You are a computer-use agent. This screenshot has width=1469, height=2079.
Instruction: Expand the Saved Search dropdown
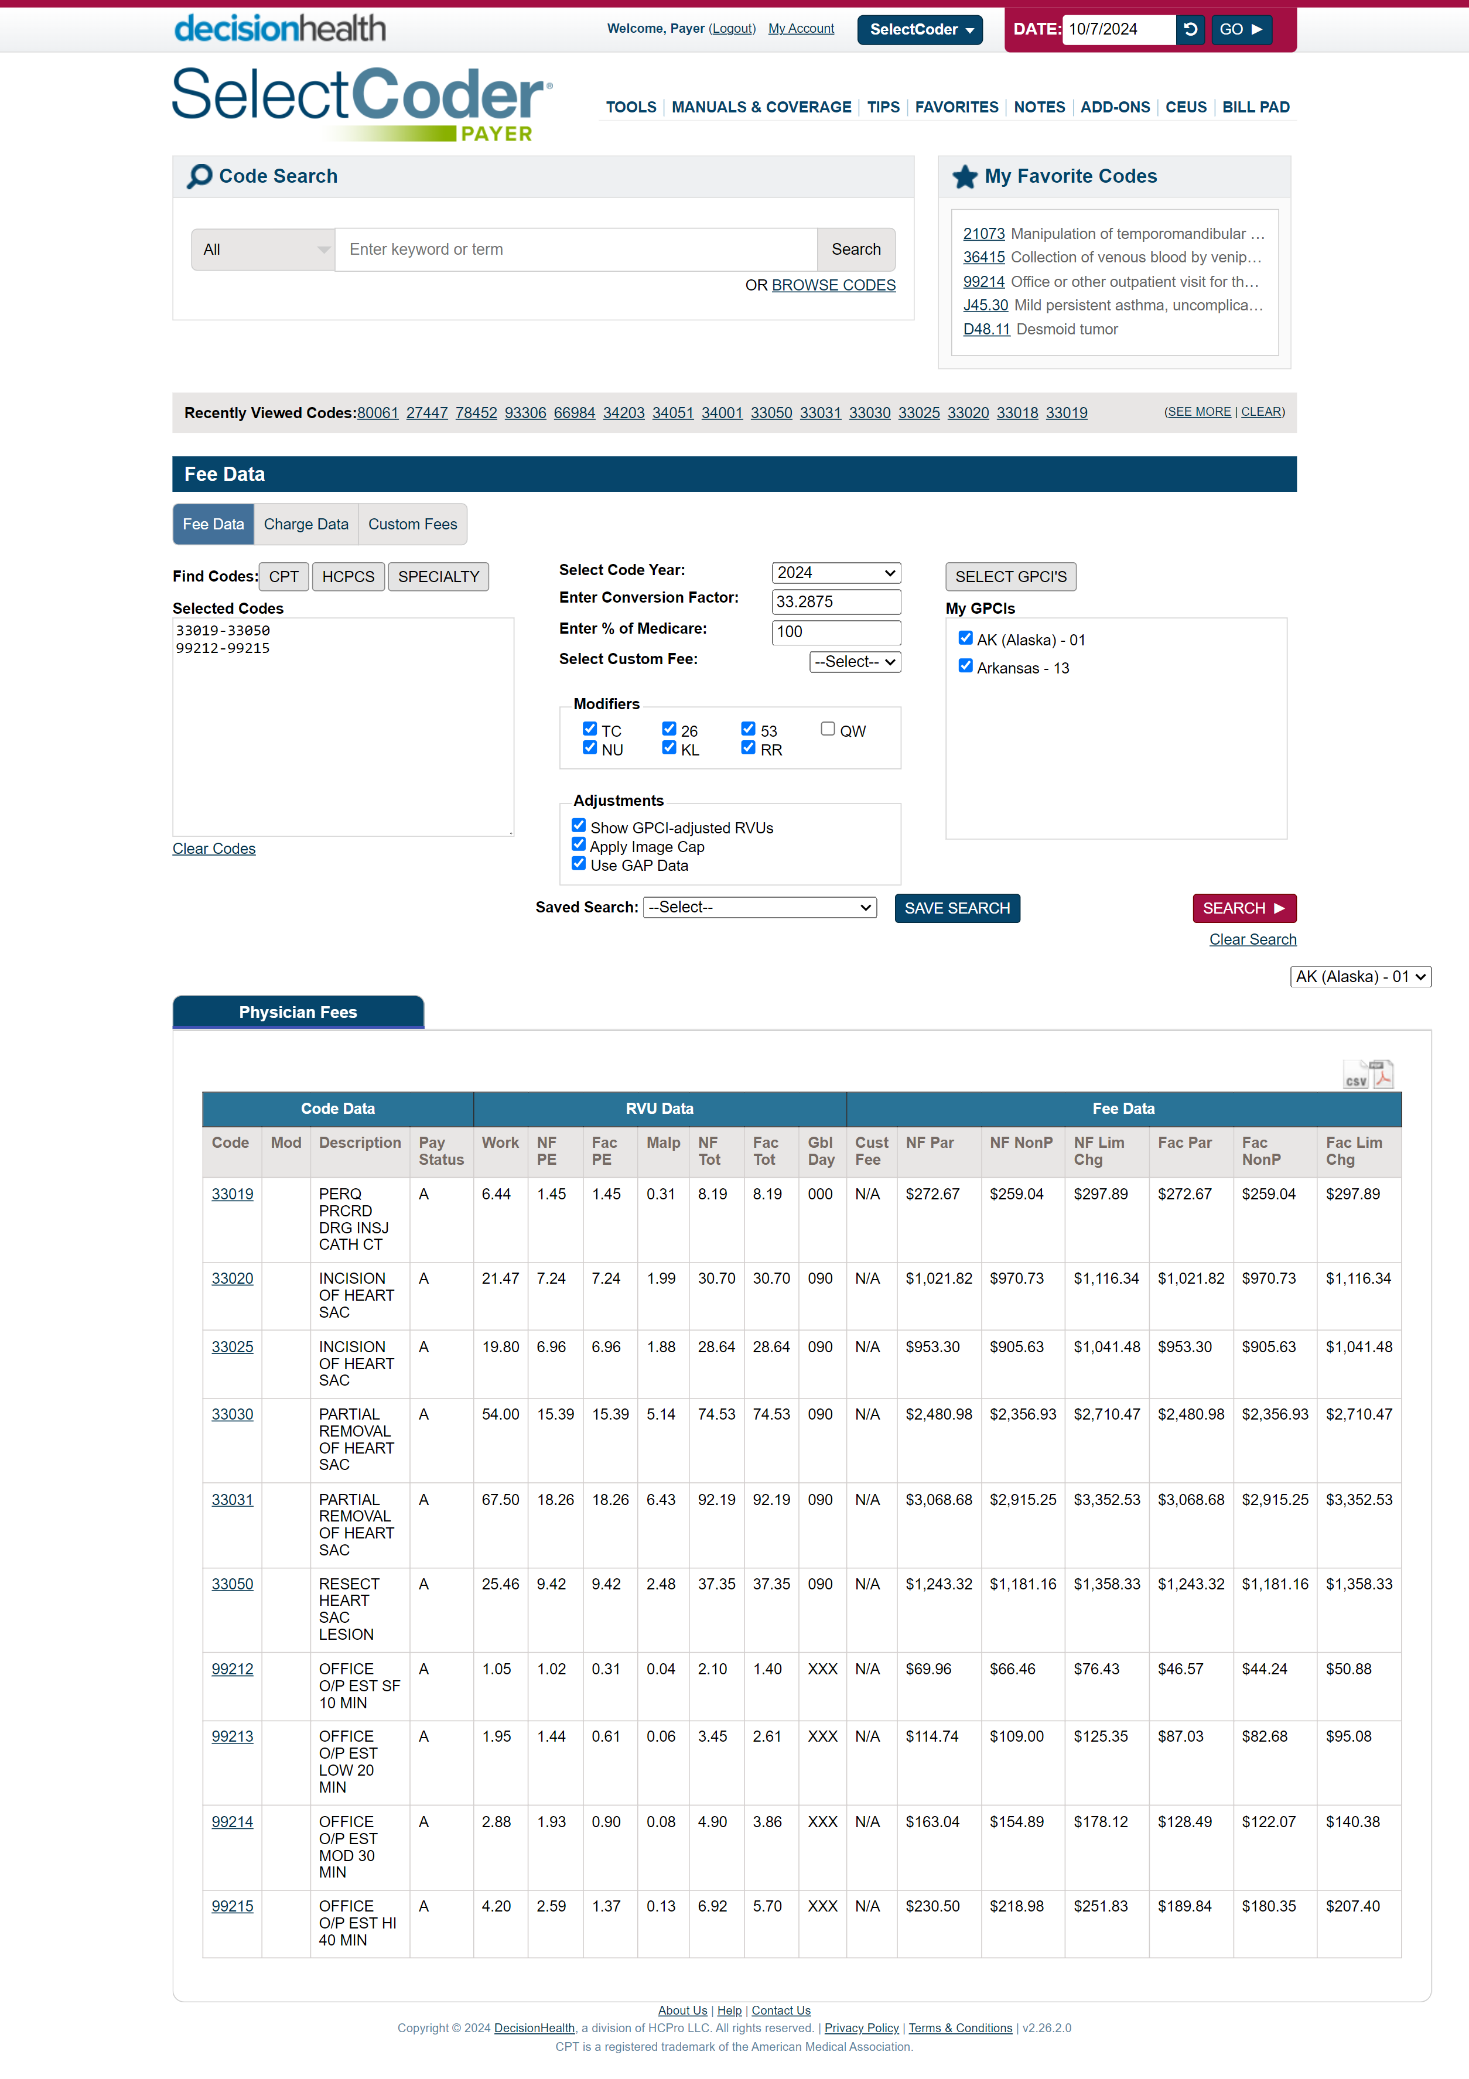[x=759, y=907]
